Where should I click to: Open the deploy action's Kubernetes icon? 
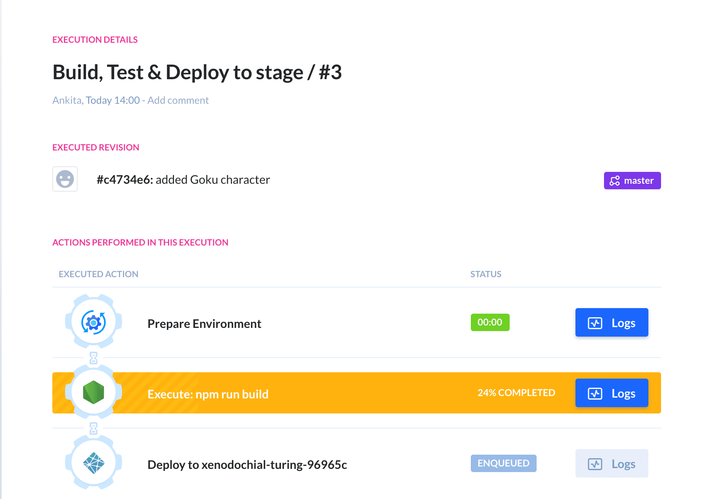[x=93, y=463]
